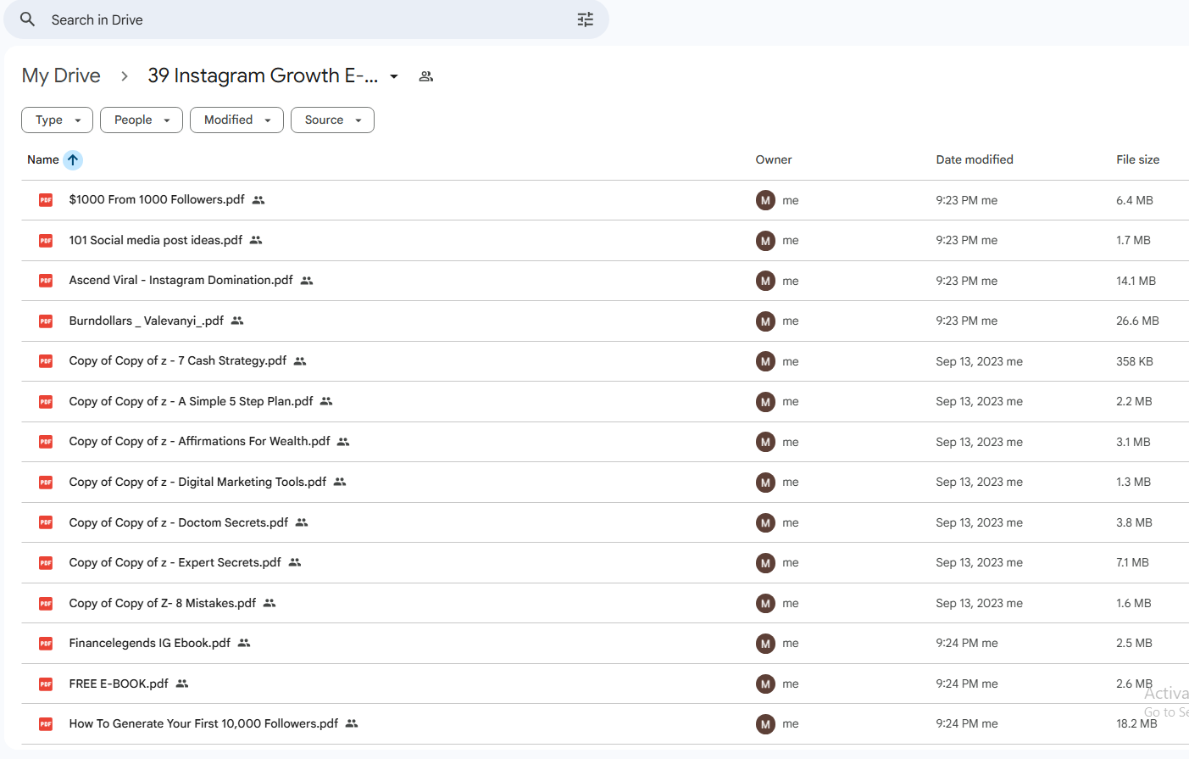Open the Source filter dropdown

332,120
